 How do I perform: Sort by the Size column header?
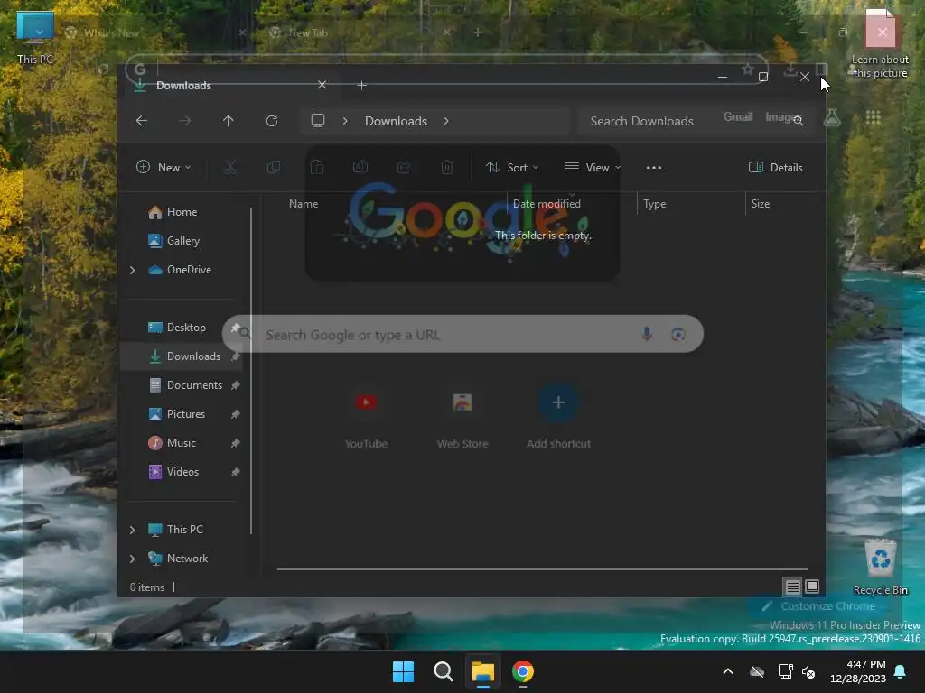coord(761,204)
